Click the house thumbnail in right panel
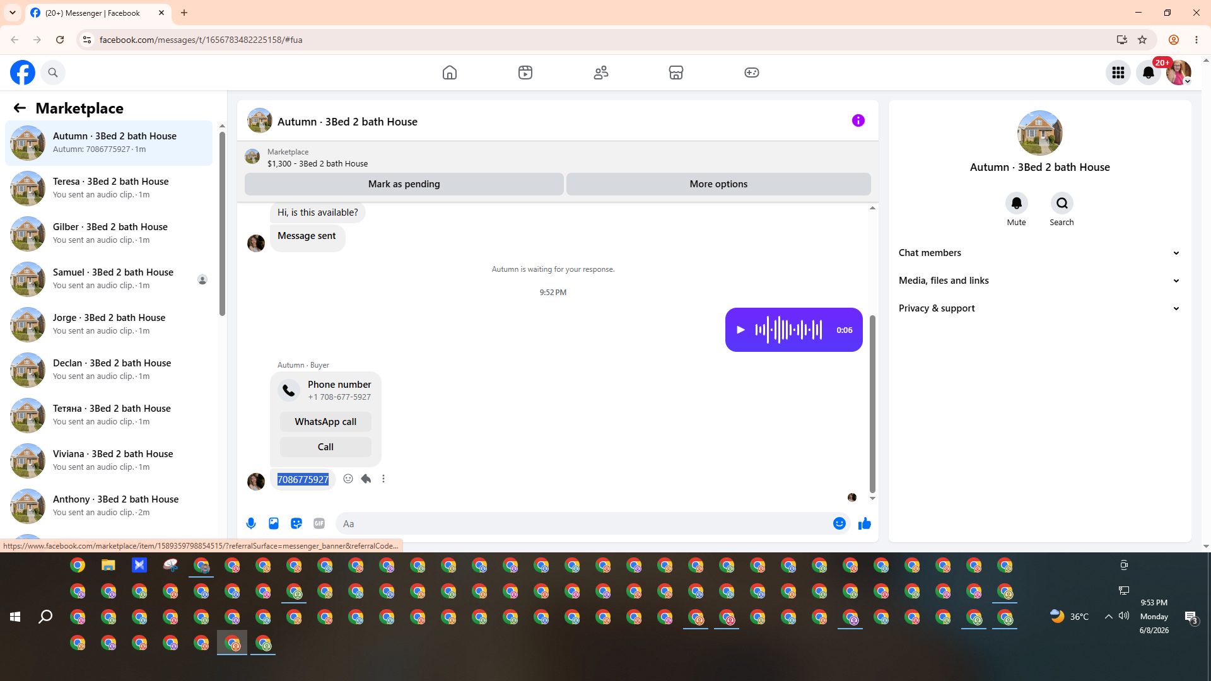This screenshot has height=681, width=1211. click(x=1040, y=133)
